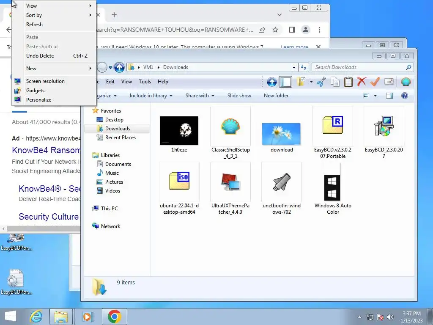
Task: Open the More view options arrow
Action: (x=375, y=96)
